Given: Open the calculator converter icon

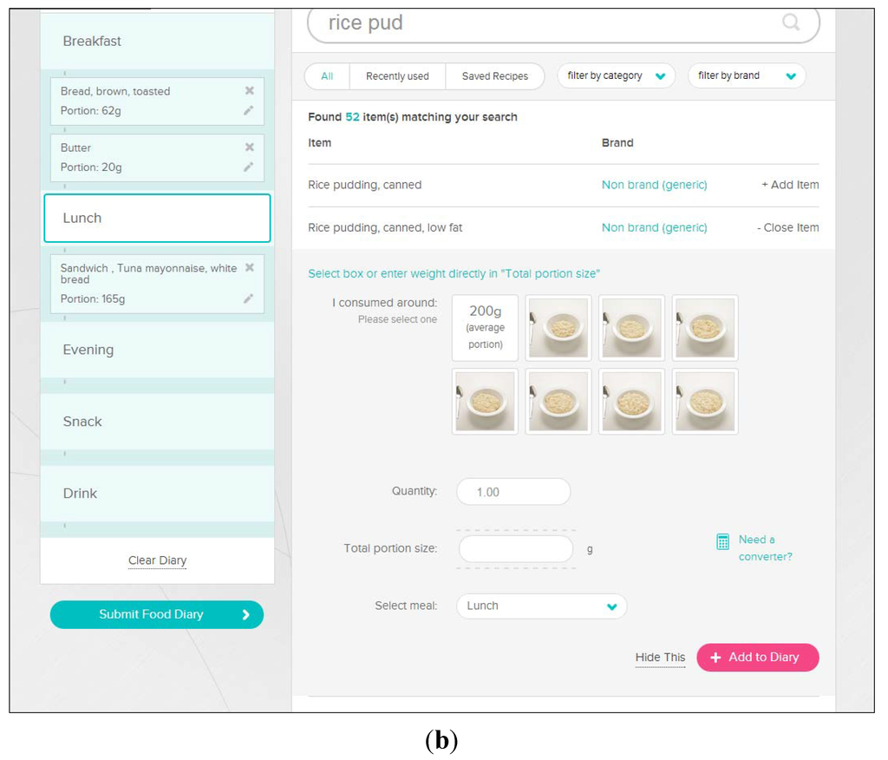Looking at the screenshot, I should 722,541.
